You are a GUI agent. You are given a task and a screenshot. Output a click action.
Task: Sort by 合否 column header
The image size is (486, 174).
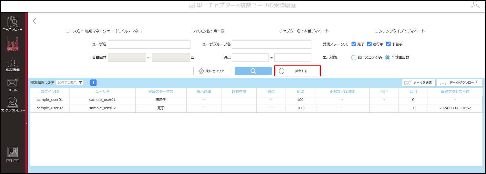tap(384, 92)
